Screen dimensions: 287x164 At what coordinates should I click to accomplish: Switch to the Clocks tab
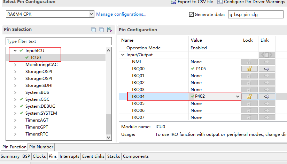click(x=39, y=156)
